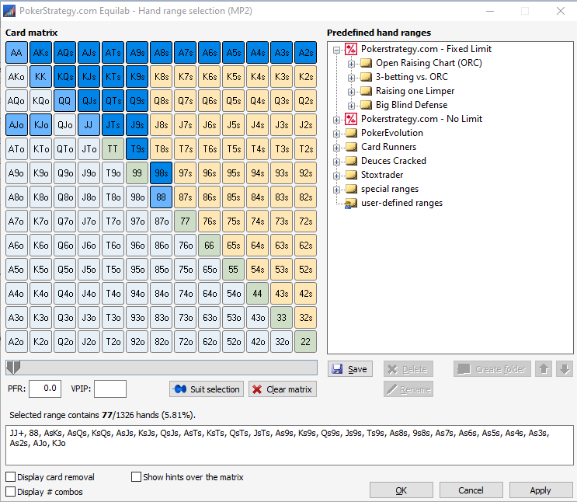Click the PokerEvolution folder icon

(x=351, y=133)
